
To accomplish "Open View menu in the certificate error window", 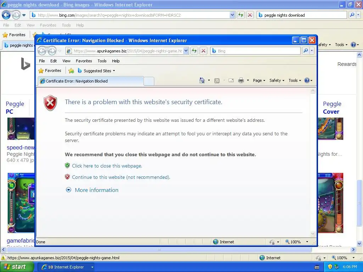I will (x=66, y=61).
